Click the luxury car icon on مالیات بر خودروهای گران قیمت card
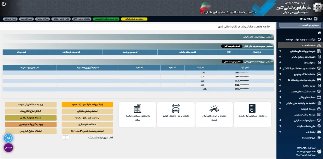Screen dimensions: 323x159 (214, 108)
